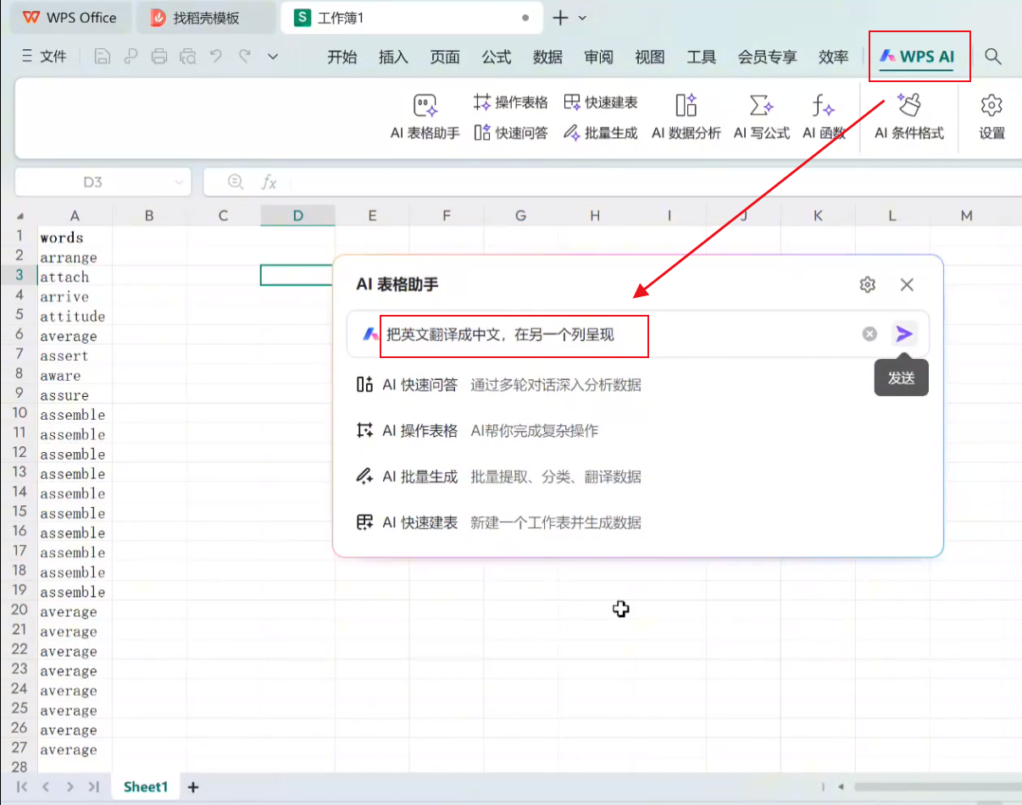This screenshot has height=805, width=1022.
Task: Select column D header
Action: [x=298, y=216]
